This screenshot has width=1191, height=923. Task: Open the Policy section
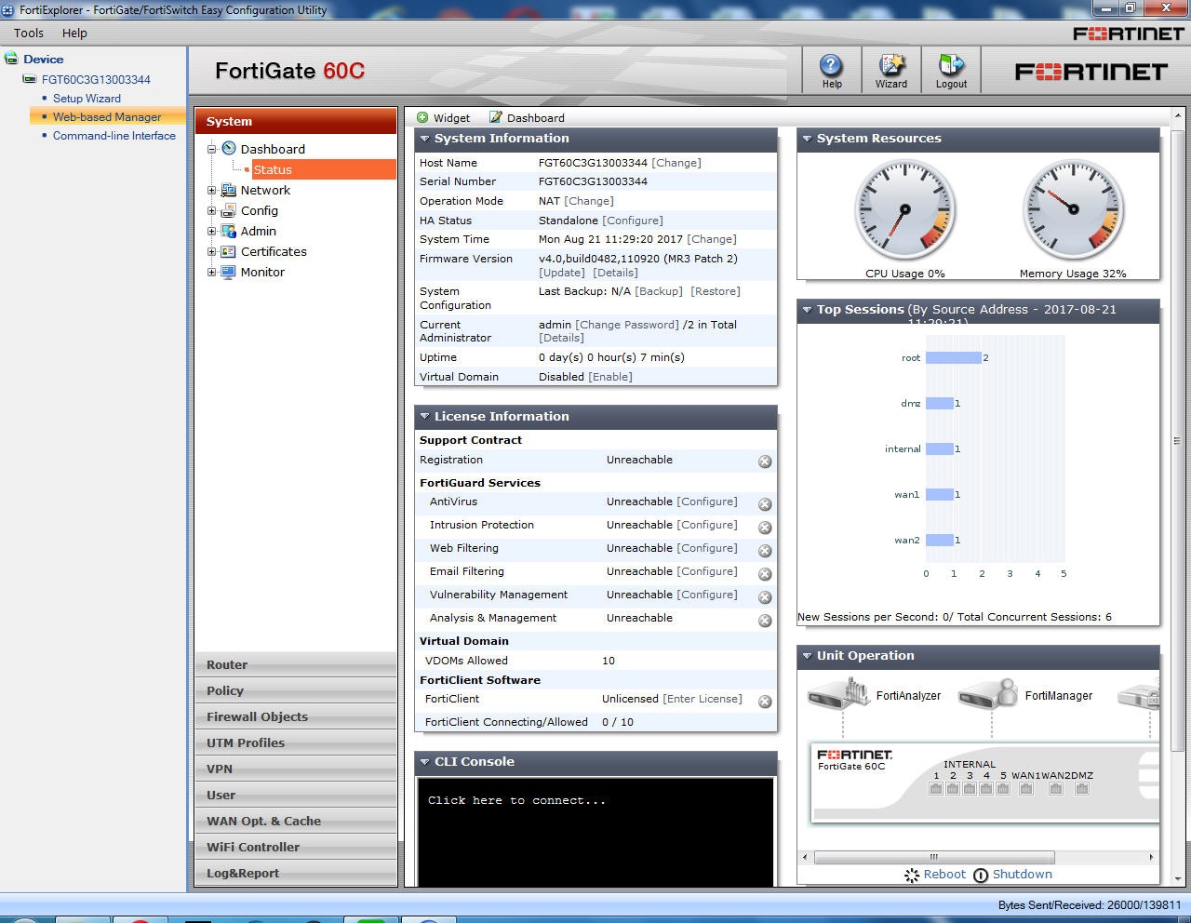pos(296,690)
